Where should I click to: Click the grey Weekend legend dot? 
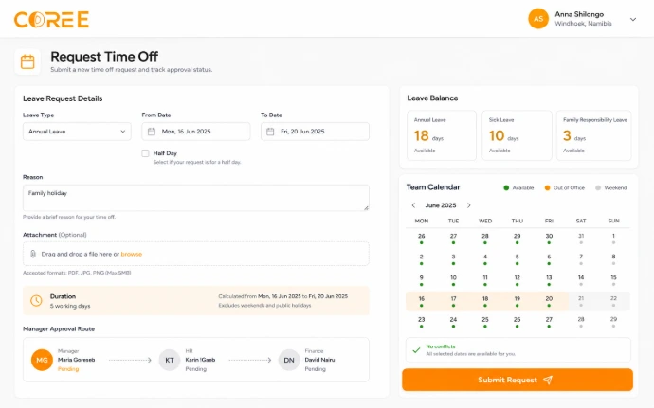(598, 188)
